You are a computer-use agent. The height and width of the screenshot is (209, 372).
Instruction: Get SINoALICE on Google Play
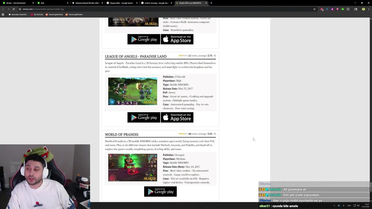(144, 39)
